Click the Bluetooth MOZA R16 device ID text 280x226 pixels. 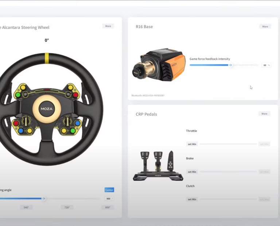(148, 96)
